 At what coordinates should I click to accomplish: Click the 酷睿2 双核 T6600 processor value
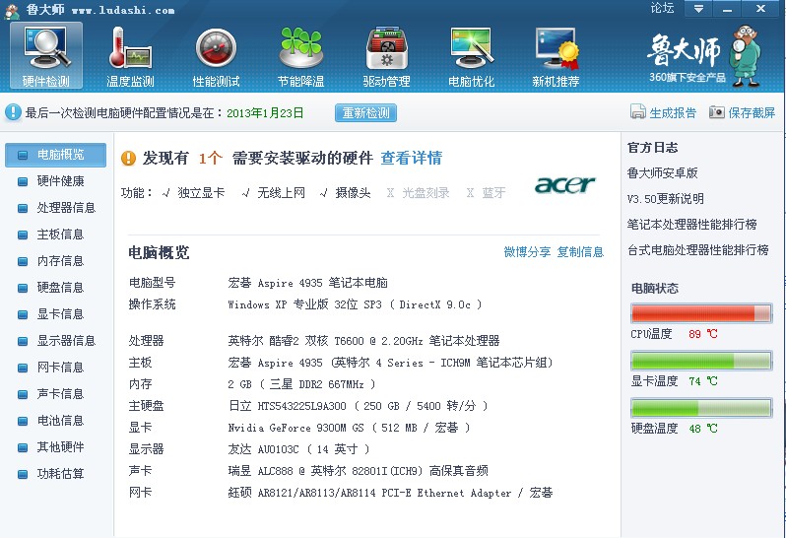(363, 341)
